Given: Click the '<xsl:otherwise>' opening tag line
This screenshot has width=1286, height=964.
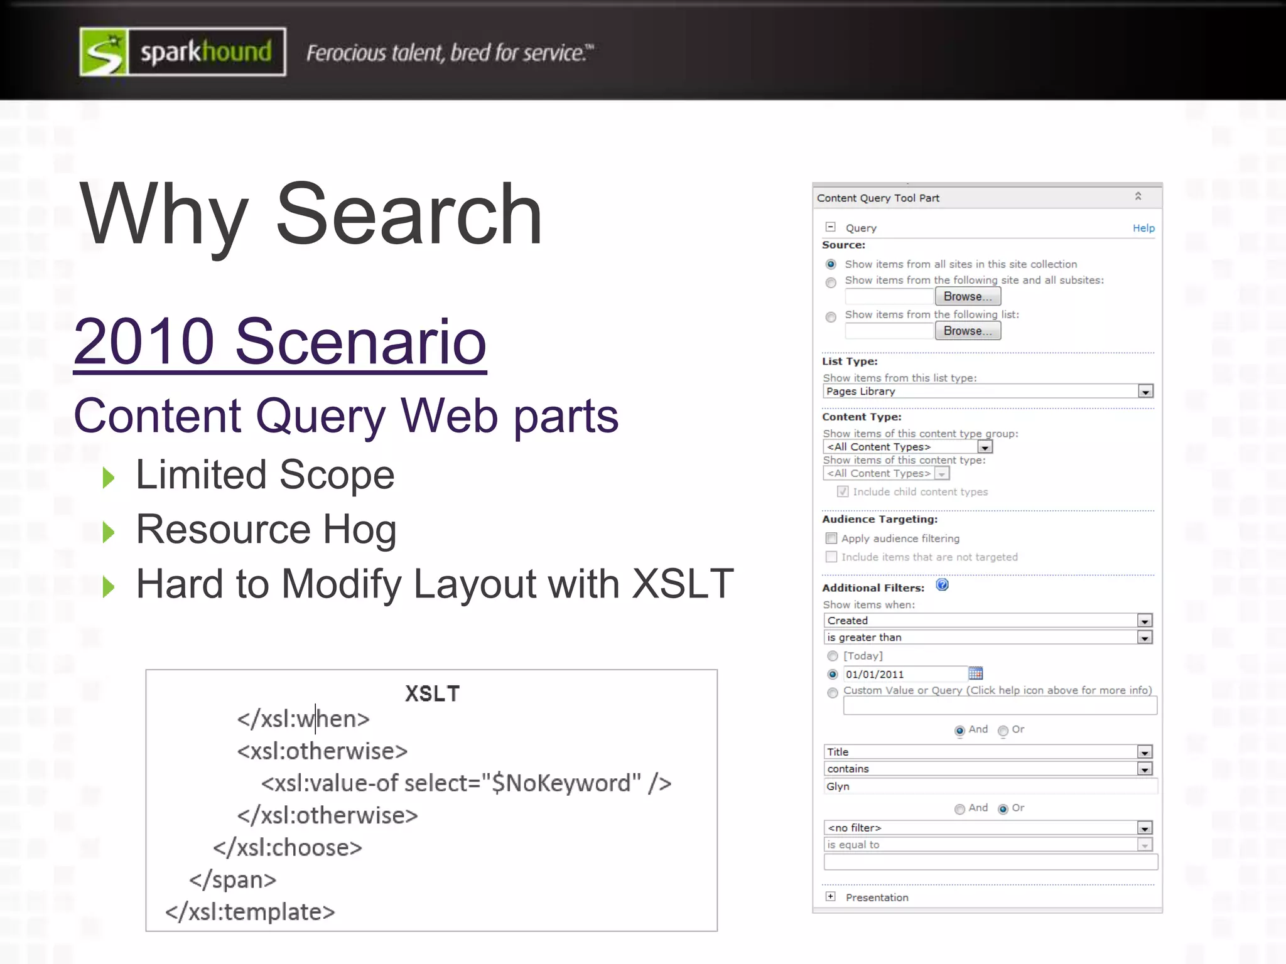Looking at the screenshot, I should 322,751.
